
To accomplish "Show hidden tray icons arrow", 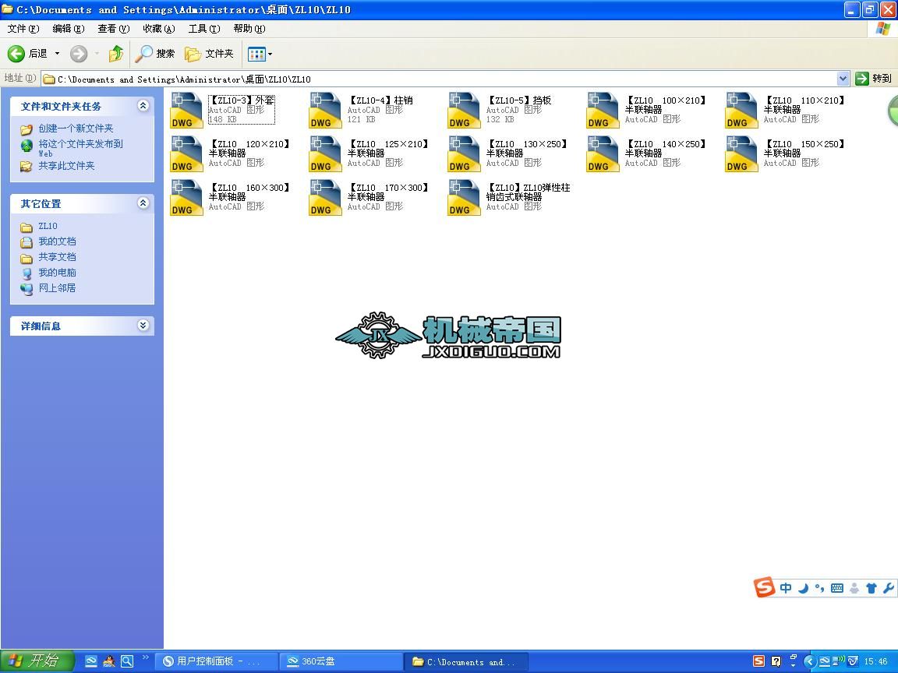I will coord(809,661).
